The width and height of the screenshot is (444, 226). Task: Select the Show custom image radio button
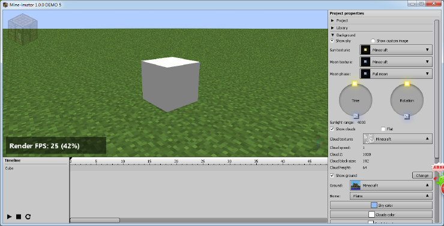point(373,41)
